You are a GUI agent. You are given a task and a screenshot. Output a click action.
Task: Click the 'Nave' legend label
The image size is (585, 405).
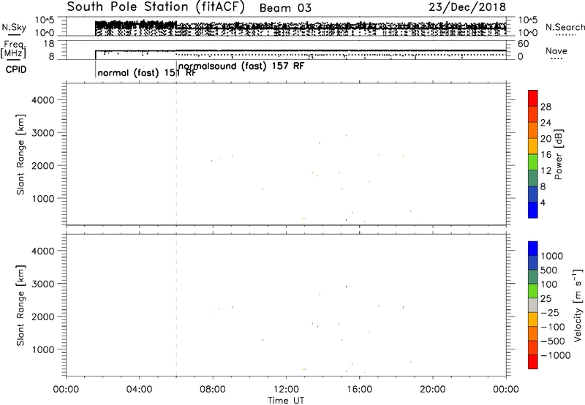(556, 50)
